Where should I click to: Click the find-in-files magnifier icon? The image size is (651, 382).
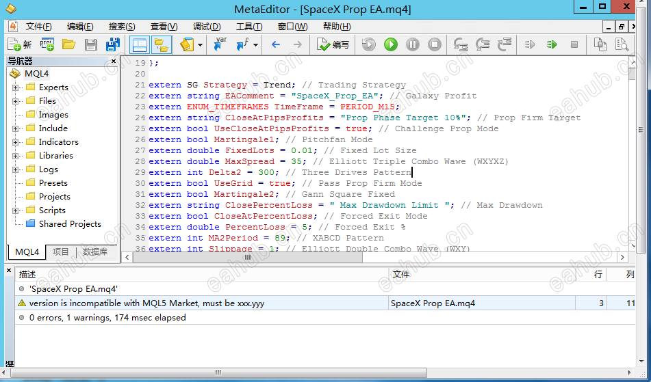pos(622,44)
